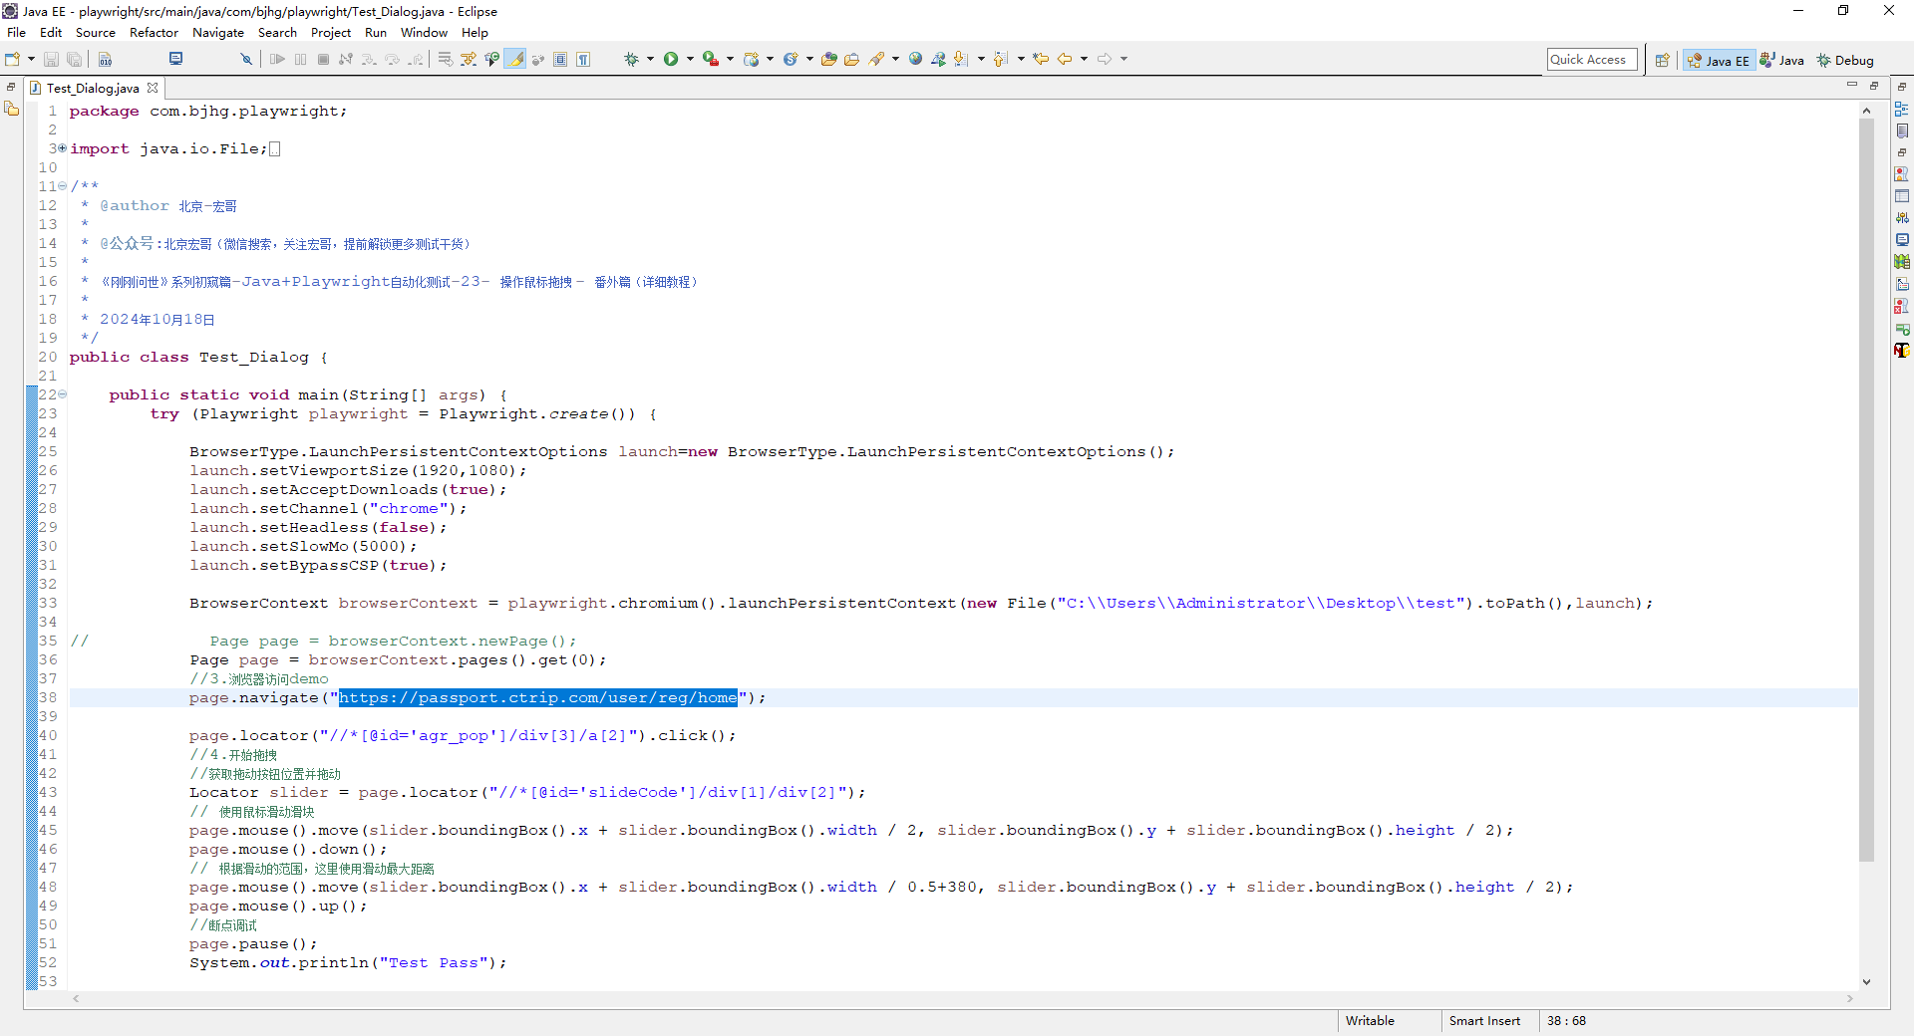Expand folded imports on line 3
Screen dimensions: 1914x1036
(x=62, y=148)
